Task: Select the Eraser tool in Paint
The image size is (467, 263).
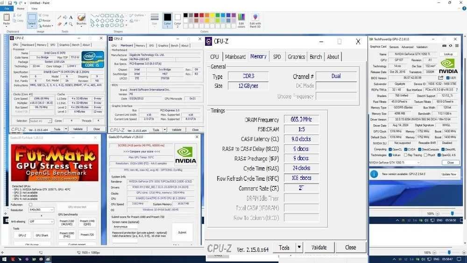Action: pos(59,24)
